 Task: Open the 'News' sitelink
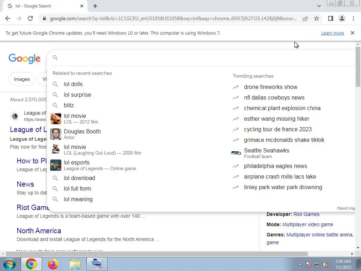[x=25, y=184]
